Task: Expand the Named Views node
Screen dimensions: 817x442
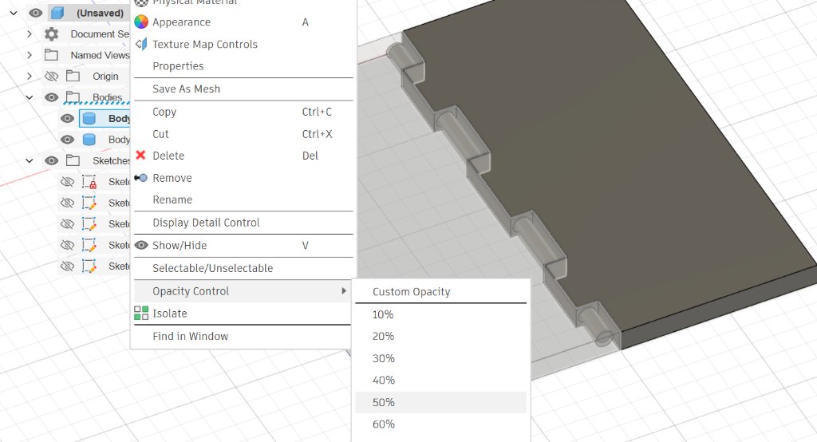Action: tap(30, 55)
